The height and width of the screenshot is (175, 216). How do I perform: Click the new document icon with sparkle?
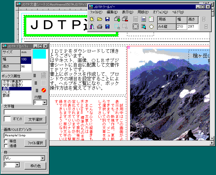coord(92,19)
